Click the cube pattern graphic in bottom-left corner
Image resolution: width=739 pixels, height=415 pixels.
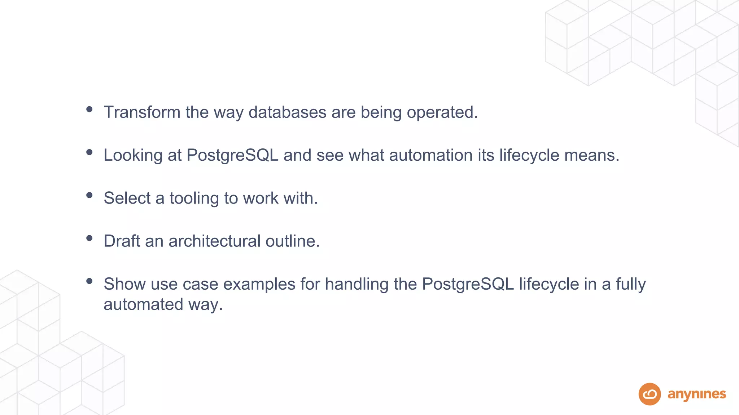(x=62, y=342)
